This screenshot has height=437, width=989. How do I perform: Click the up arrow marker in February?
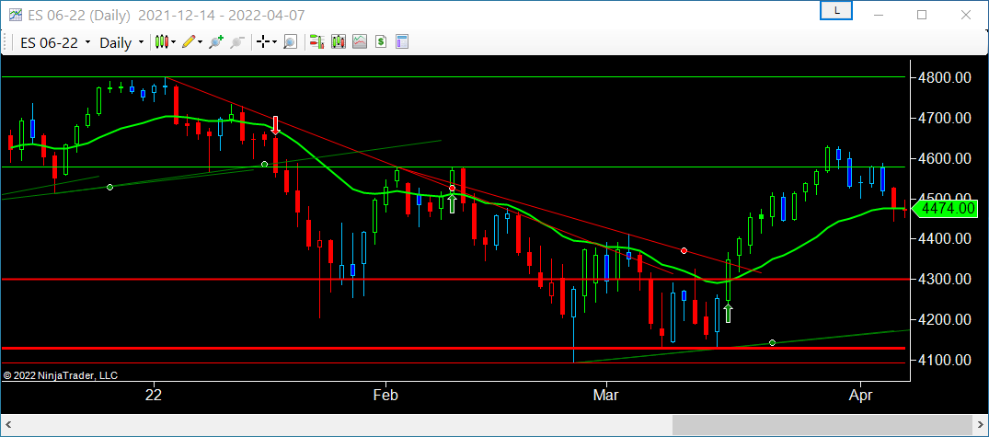point(452,203)
